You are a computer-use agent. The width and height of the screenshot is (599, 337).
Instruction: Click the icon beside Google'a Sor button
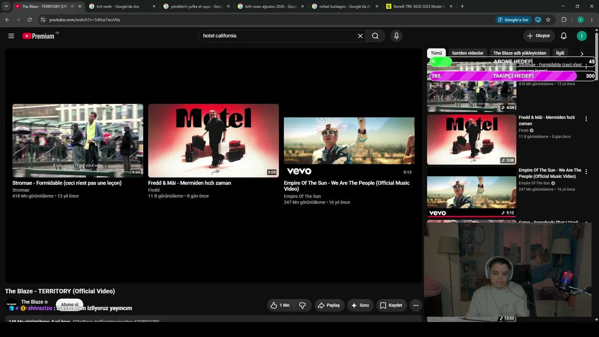click(x=538, y=20)
